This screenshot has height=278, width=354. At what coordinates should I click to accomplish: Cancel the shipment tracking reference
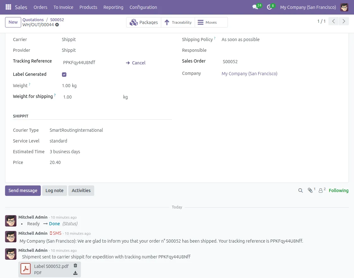(136, 63)
